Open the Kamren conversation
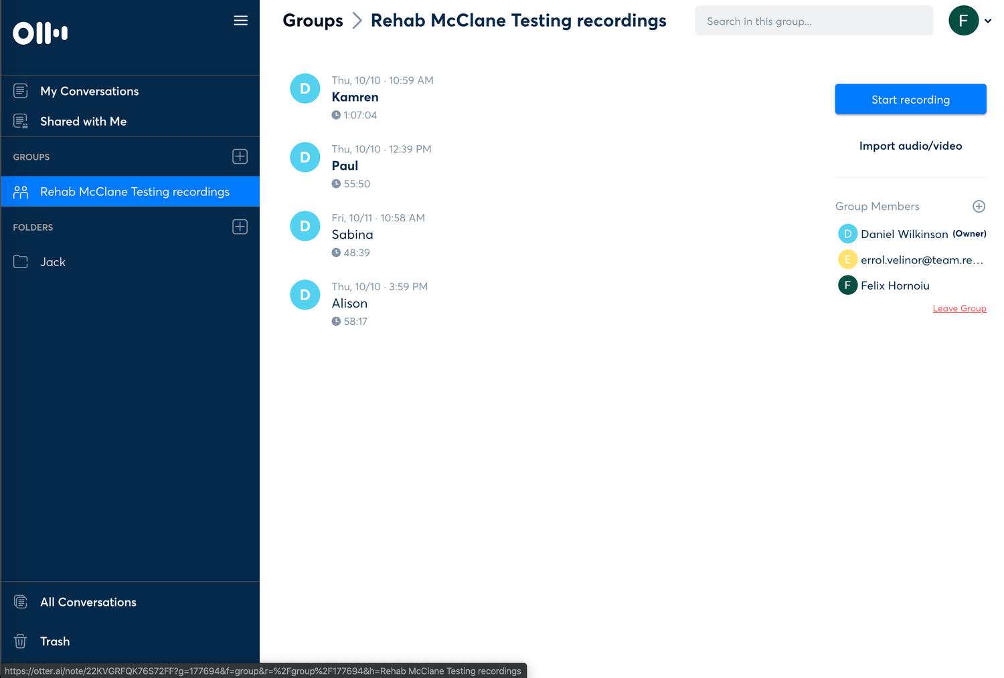 coord(355,97)
